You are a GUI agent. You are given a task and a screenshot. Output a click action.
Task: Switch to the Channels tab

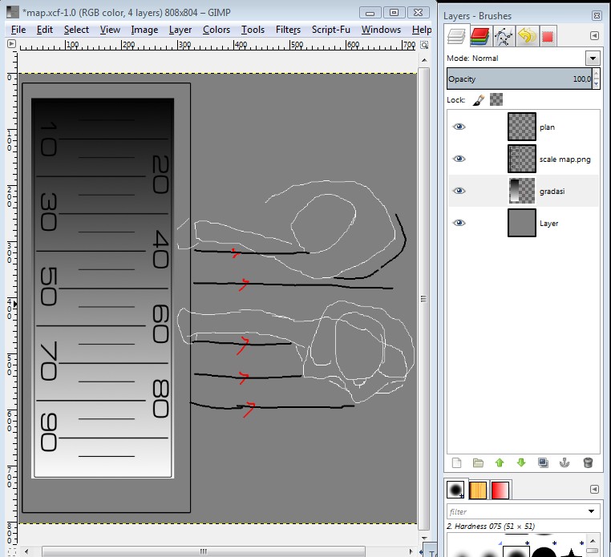479,35
